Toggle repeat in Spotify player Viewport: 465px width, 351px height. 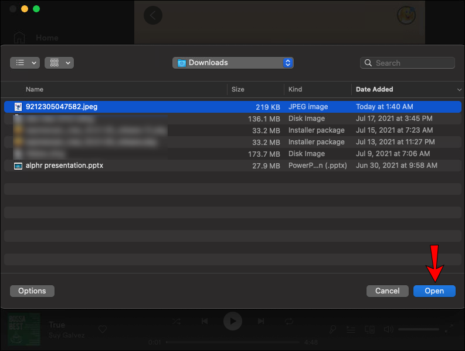289,321
